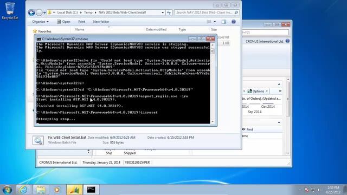
Task: Sort by Size column
Action: pyautogui.click(x=214, y=29)
